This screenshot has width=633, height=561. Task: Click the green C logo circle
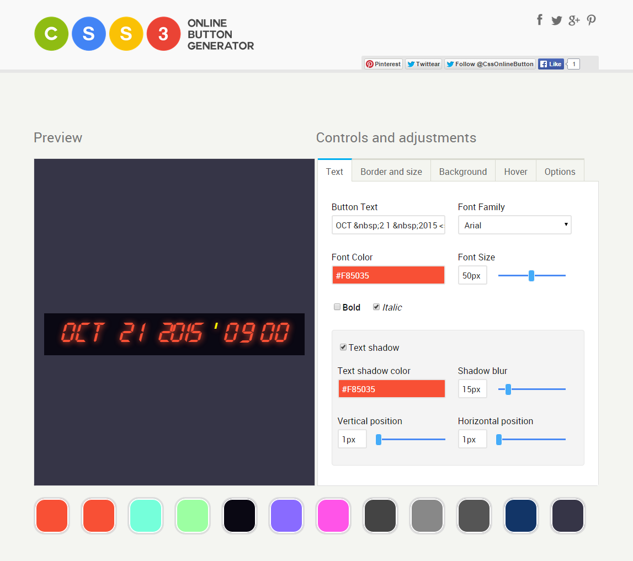pos(51,34)
